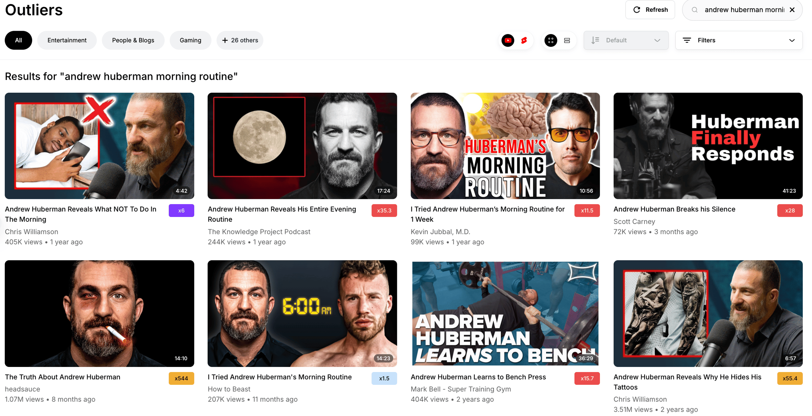Switch to grid view layout icon
The height and width of the screenshot is (416, 812).
click(551, 40)
